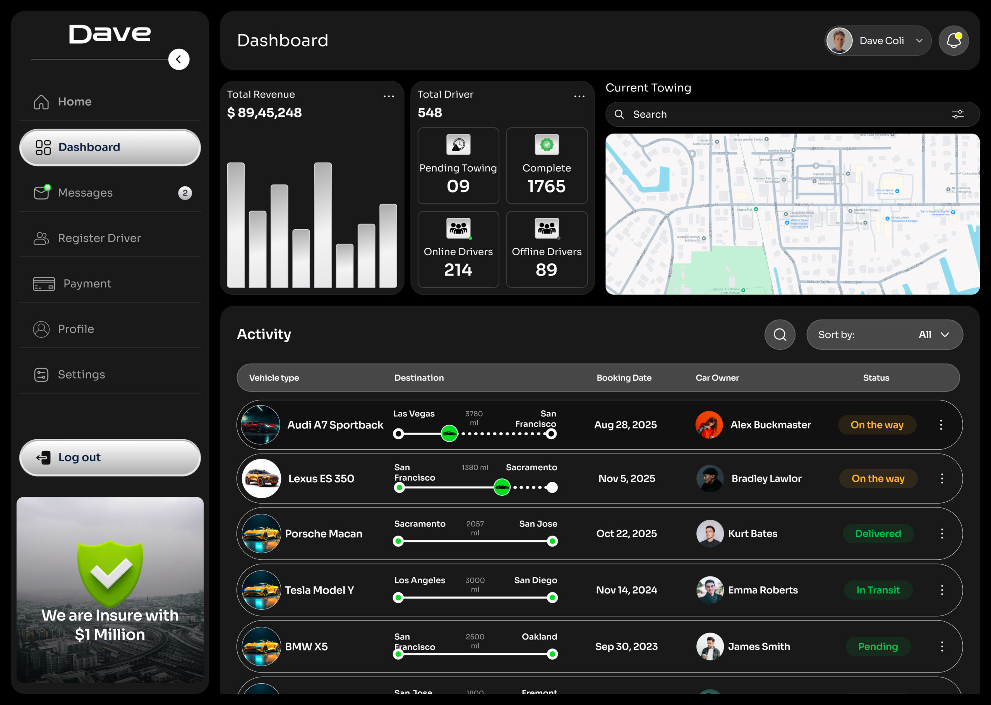Go to Register Driver page
The image size is (991, 705).
pyautogui.click(x=99, y=238)
